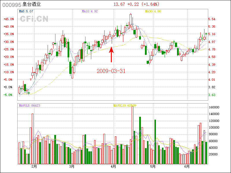231x173 pixels.
Task: Click the 4.20 price axis value
Action: [212, 72]
